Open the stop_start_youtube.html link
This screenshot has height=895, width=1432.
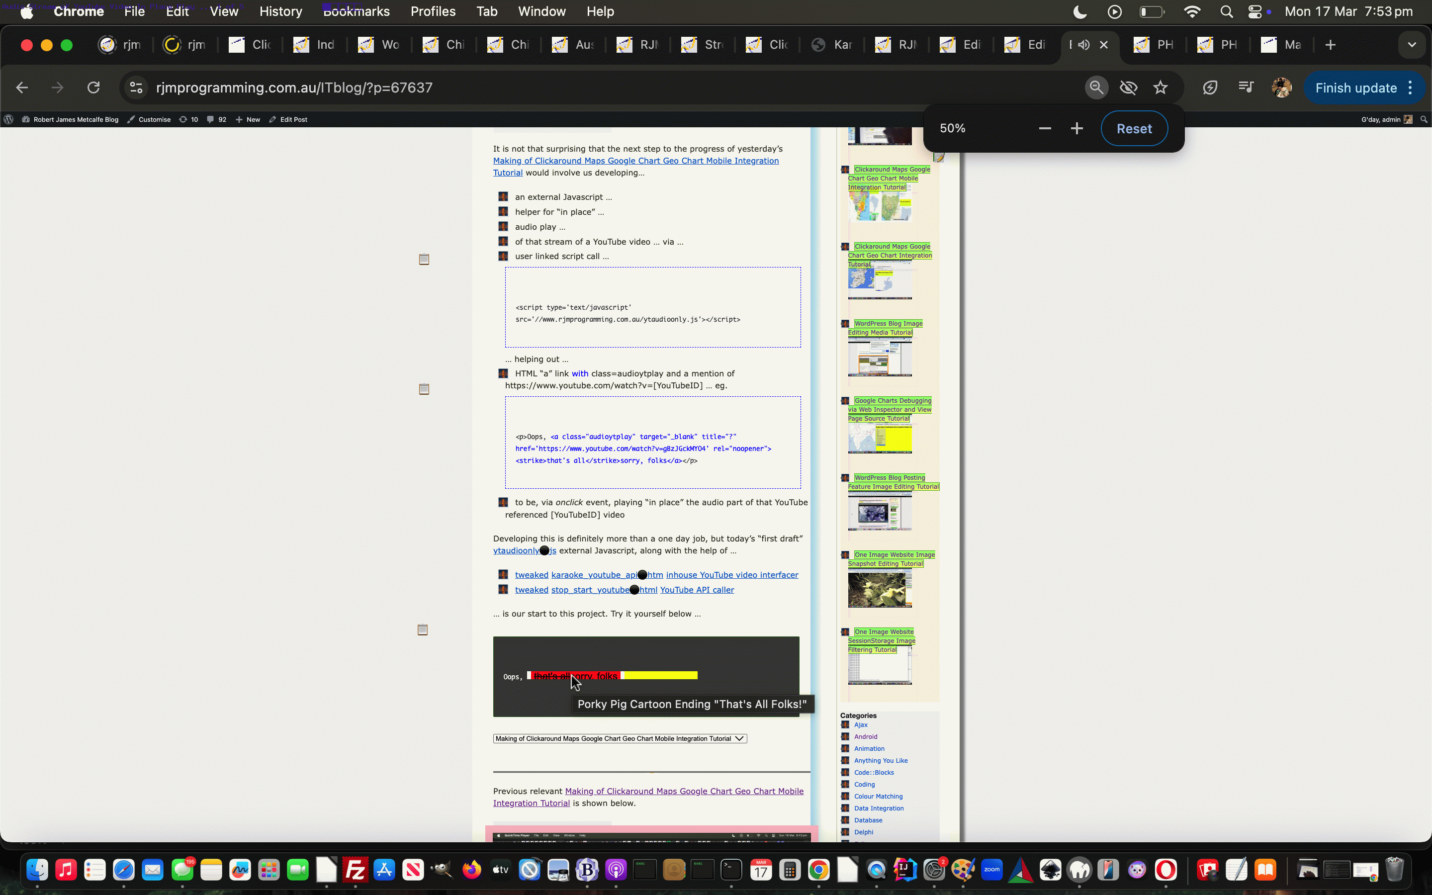tap(604, 590)
